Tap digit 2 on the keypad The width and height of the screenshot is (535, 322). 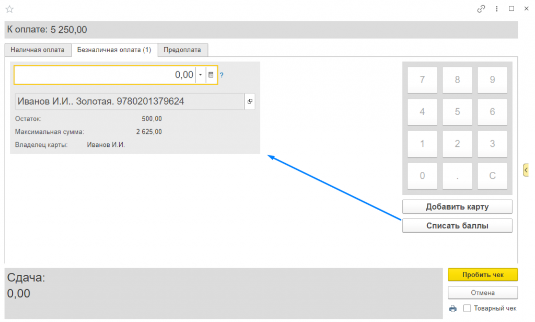[457, 144]
